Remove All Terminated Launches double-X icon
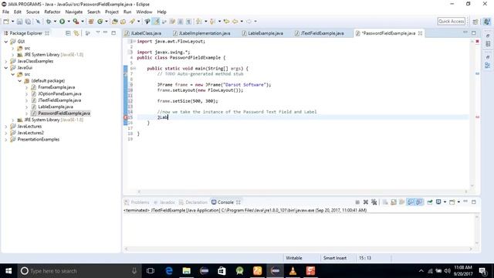The image size is (494, 278). (374, 202)
